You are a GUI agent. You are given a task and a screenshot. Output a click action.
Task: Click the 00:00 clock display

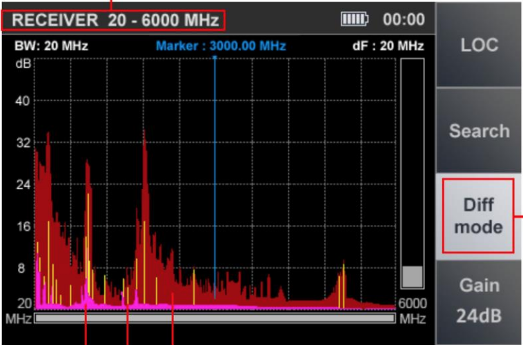[x=404, y=19]
